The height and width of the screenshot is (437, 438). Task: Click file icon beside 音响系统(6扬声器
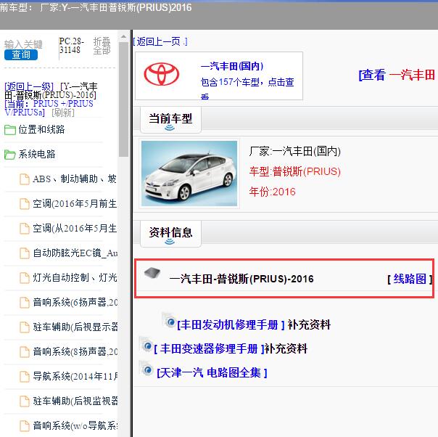pyautogui.click(x=25, y=302)
